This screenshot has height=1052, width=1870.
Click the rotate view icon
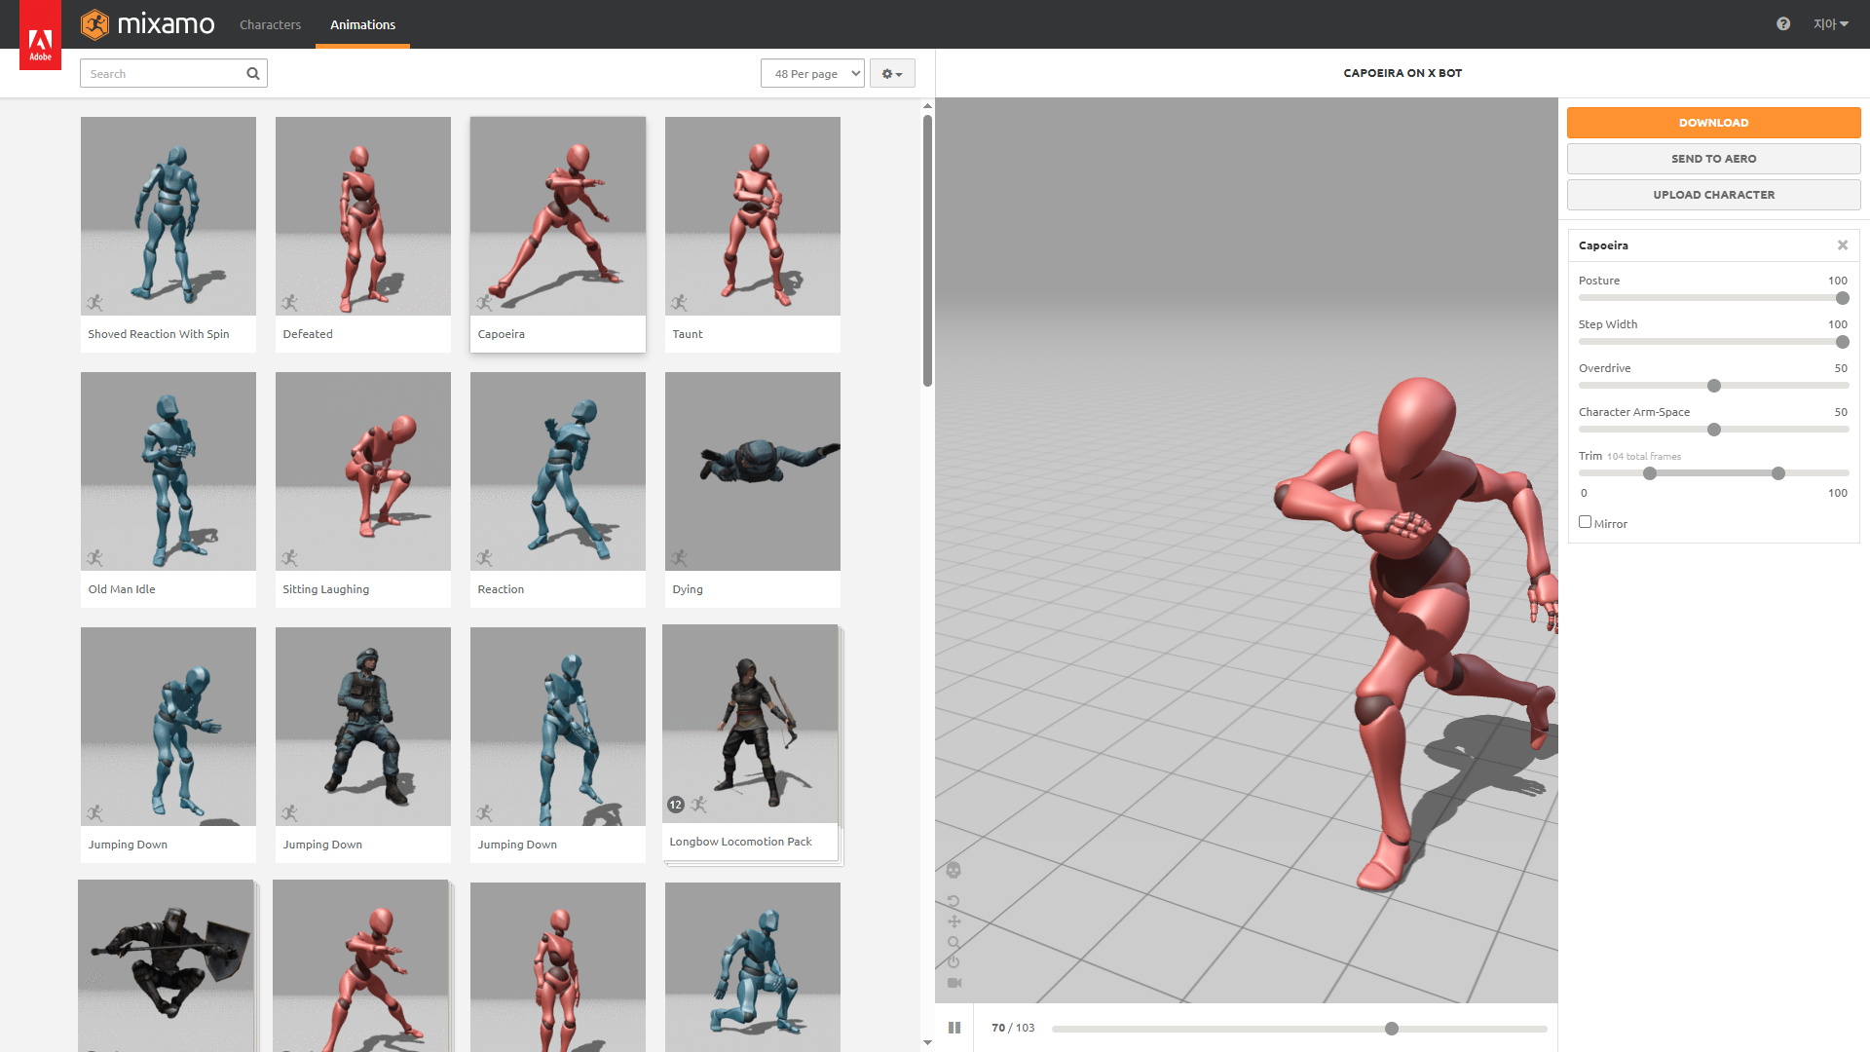coord(954,901)
